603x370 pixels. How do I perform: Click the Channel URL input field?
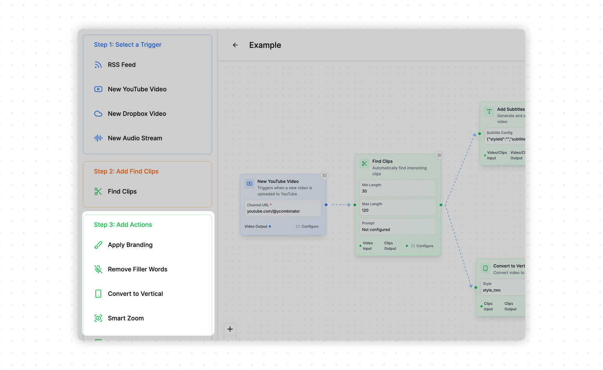[283, 208]
